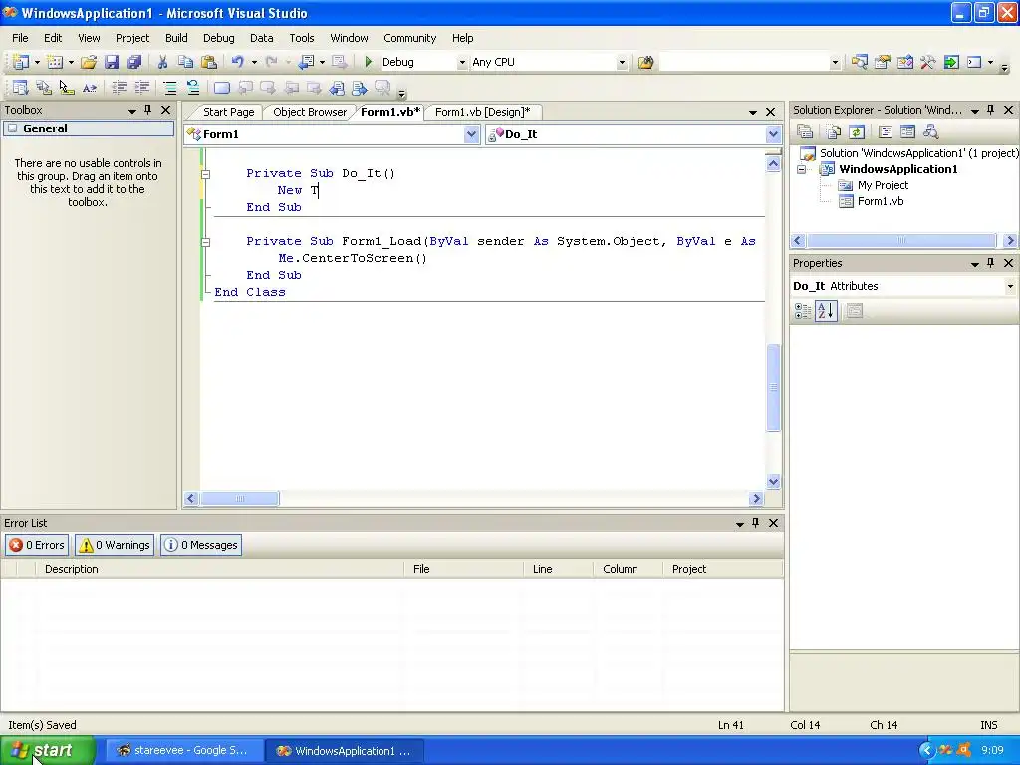Switch to the Start Page tab

point(228,112)
